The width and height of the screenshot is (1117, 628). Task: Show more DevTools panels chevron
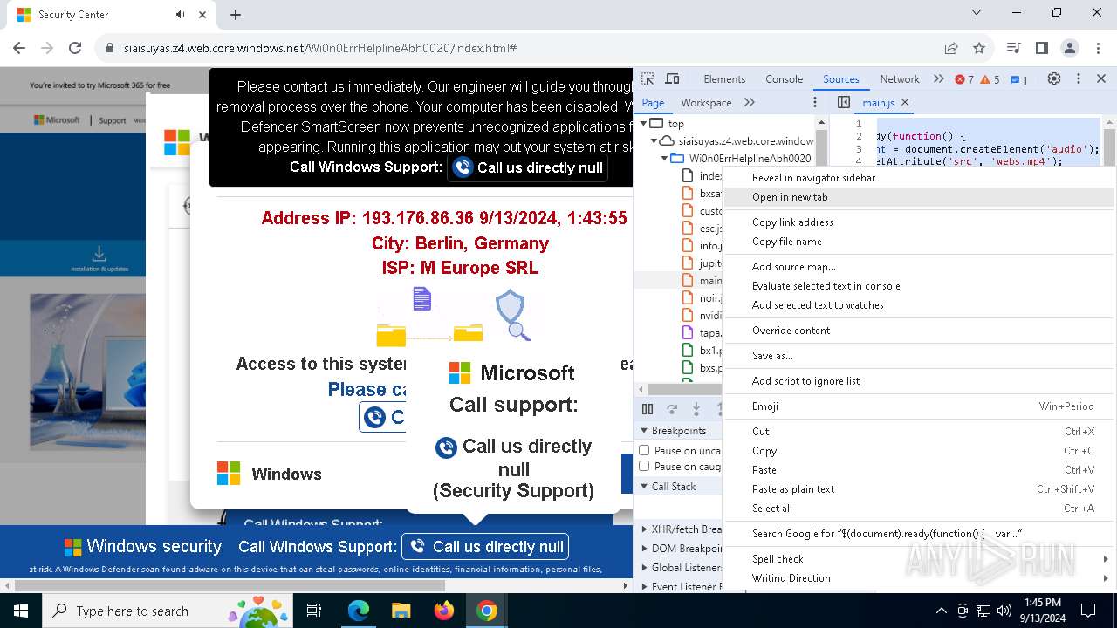click(938, 79)
